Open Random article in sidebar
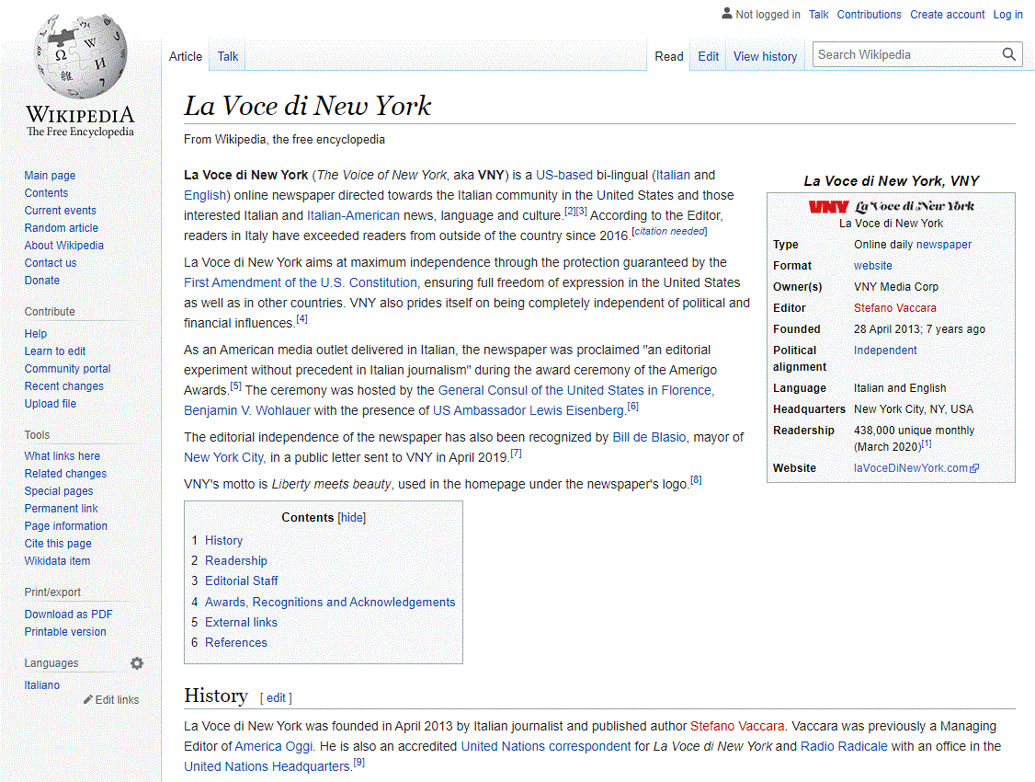This screenshot has height=782, width=1035. tap(62, 228)
